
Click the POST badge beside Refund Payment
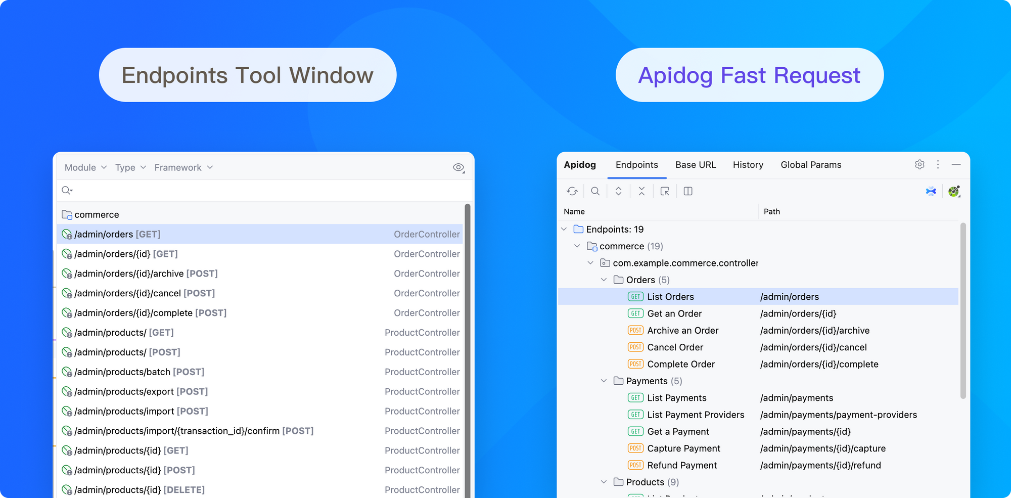(635, 465)
